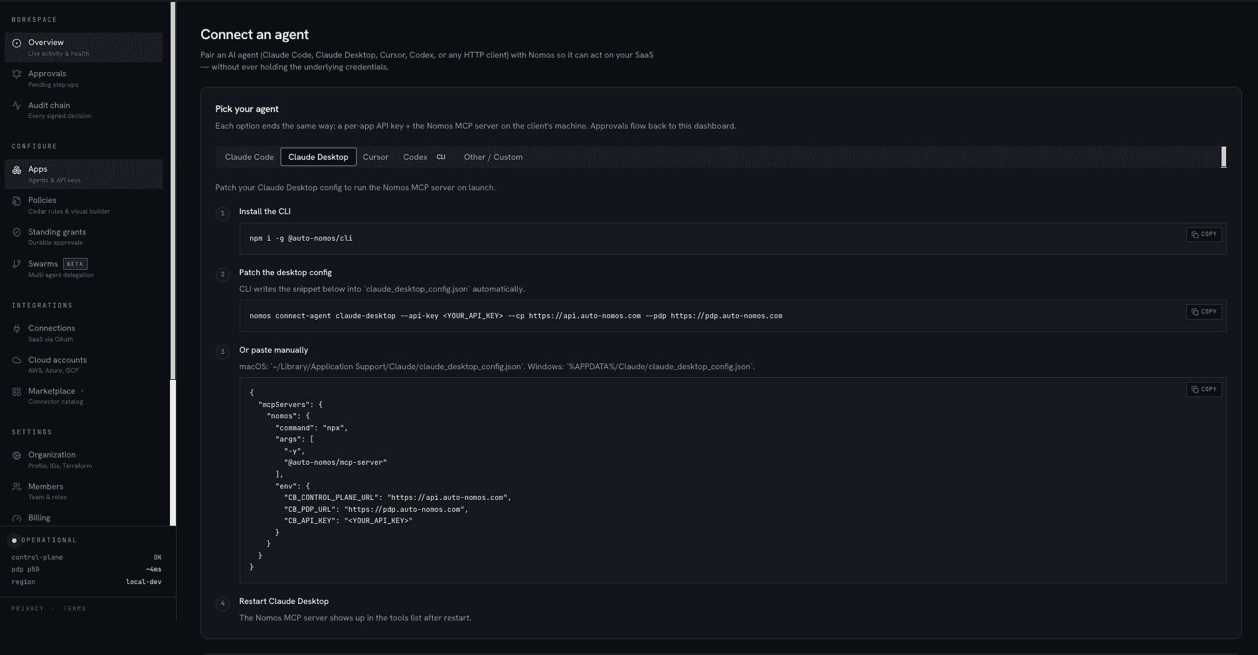Image resolution: width=1258 pixels, height=655 pixels.
Task: Switch to the Cursor tab
Action: pyautogui.click(x=375, y=157)
